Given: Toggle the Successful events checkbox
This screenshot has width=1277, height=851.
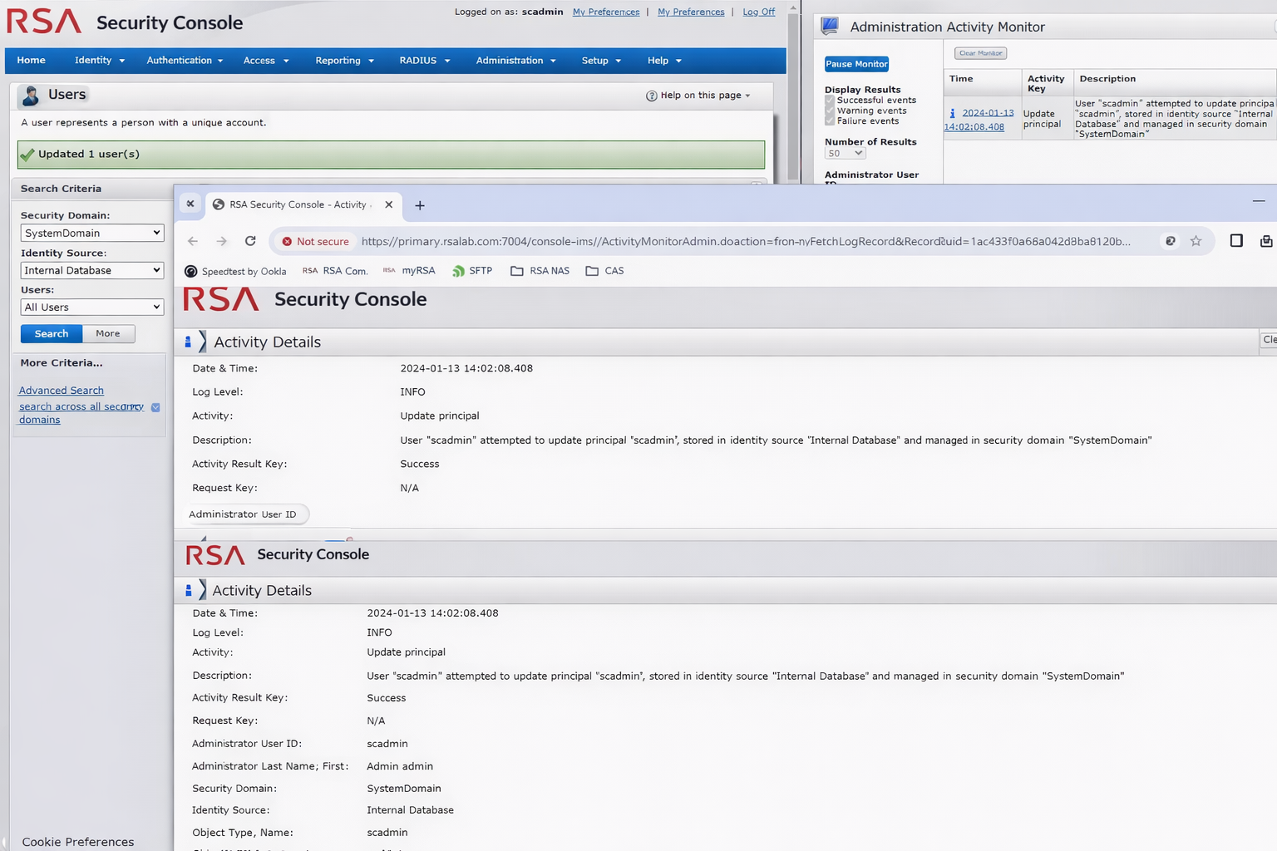Looking at the screenshot, I should click(x=830, y=101).
